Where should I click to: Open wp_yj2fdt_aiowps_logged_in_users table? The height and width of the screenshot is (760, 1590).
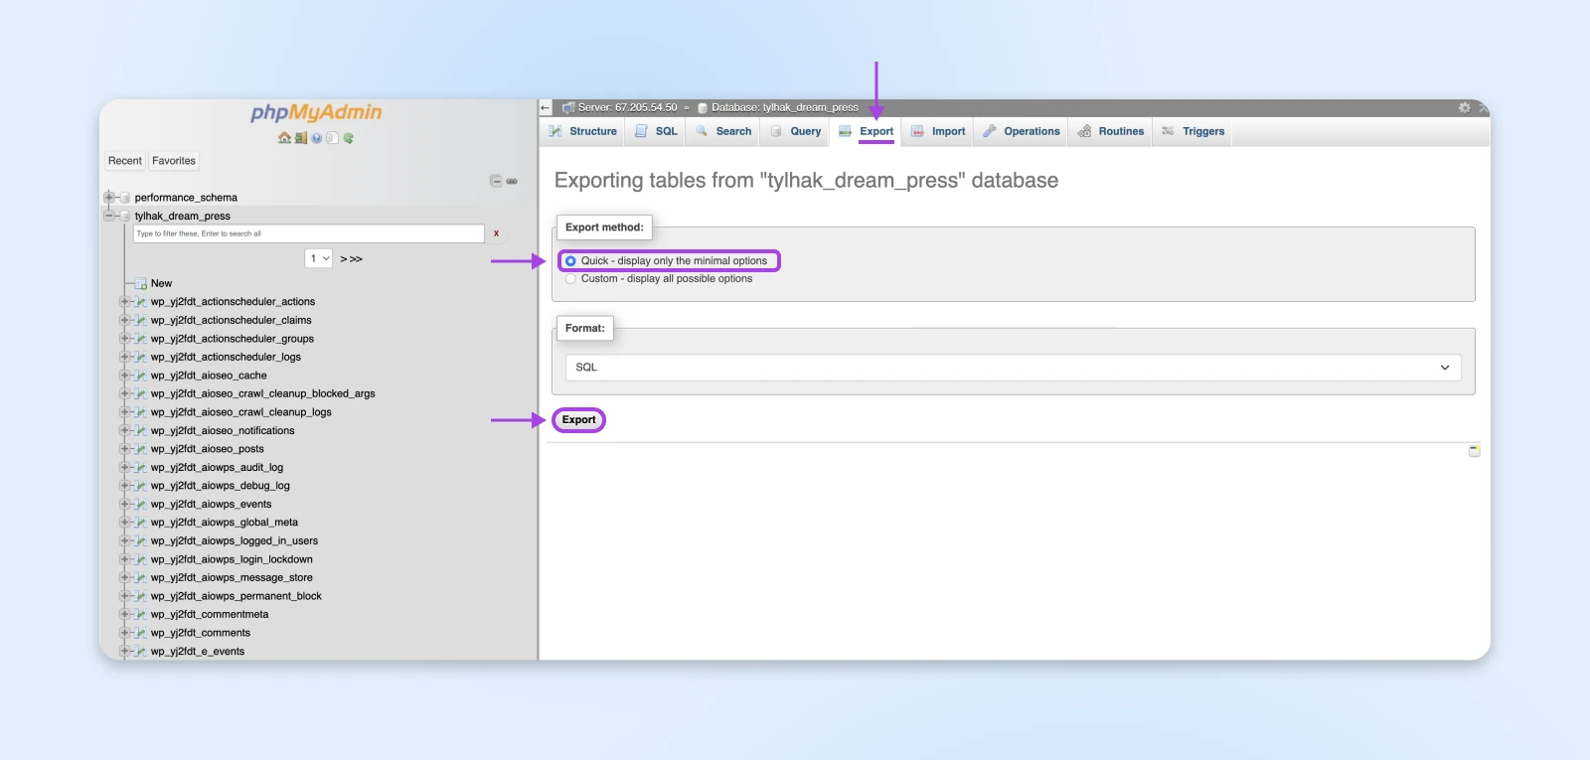[x=235, y=540]
